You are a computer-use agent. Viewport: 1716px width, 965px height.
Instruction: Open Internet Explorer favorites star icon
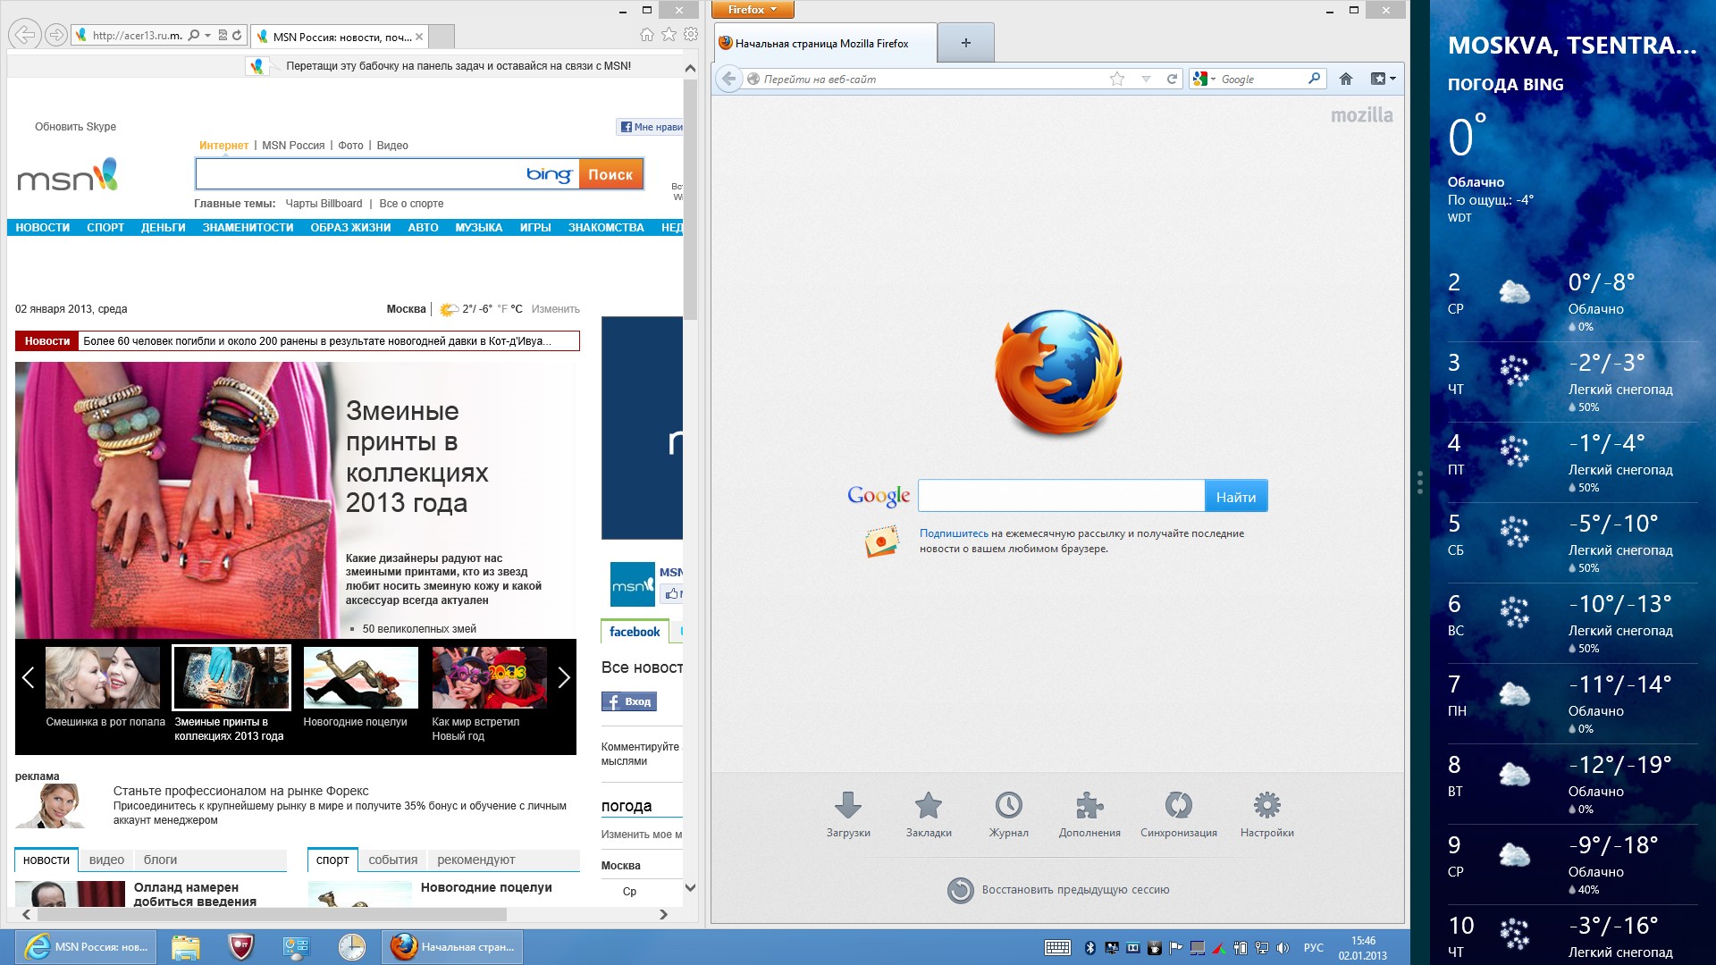pyautogui.click(x=669, y=34)
